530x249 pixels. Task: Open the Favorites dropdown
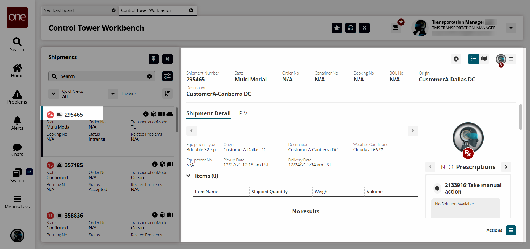click(x=113, y=94)
